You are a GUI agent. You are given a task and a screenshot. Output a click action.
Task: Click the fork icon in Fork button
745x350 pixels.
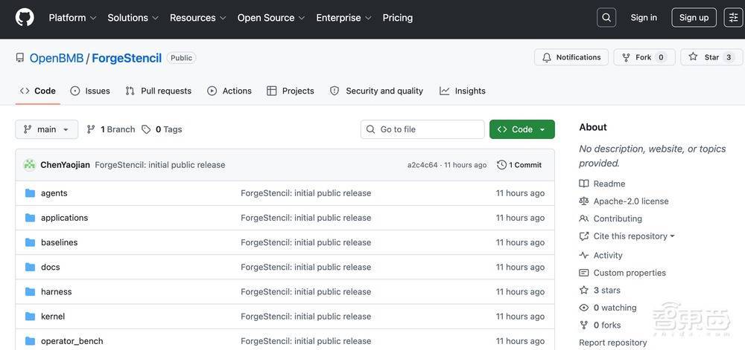[x=627, y=57]
